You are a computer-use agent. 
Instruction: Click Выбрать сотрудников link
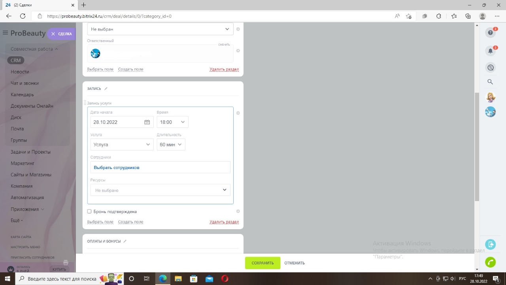point(117,167)
